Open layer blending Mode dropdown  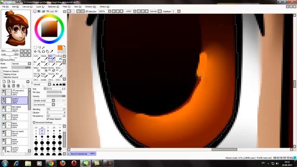[x=29, y=64]
